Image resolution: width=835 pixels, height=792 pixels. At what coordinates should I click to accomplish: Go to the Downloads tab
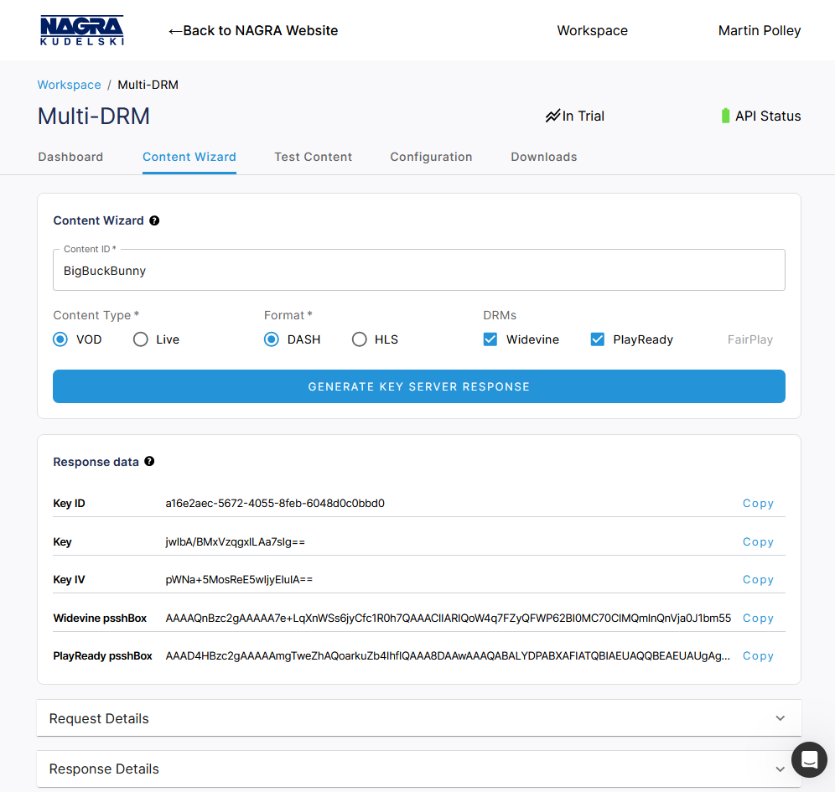point(543,157)
